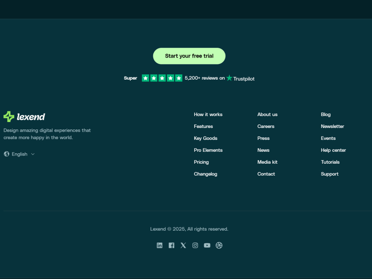Click the Super rating label
Viewport: 372px width, 279px height.
(x=130, y=78)
